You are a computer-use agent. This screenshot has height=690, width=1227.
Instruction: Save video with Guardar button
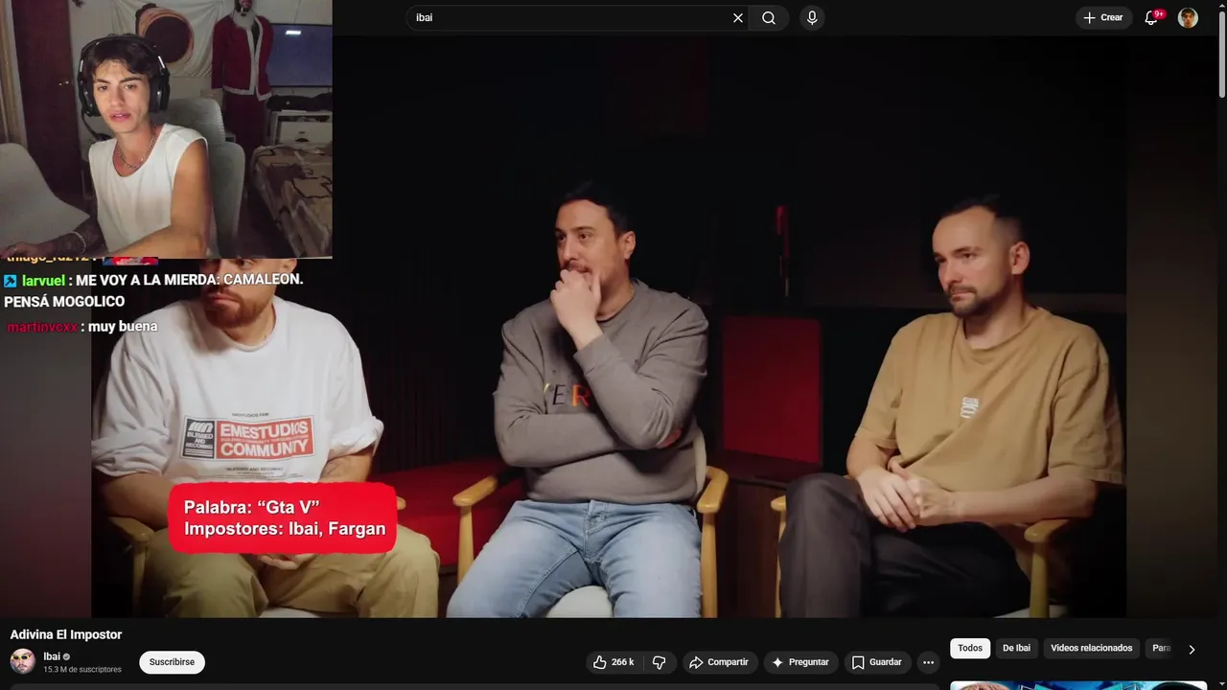(x=877, y=662)
